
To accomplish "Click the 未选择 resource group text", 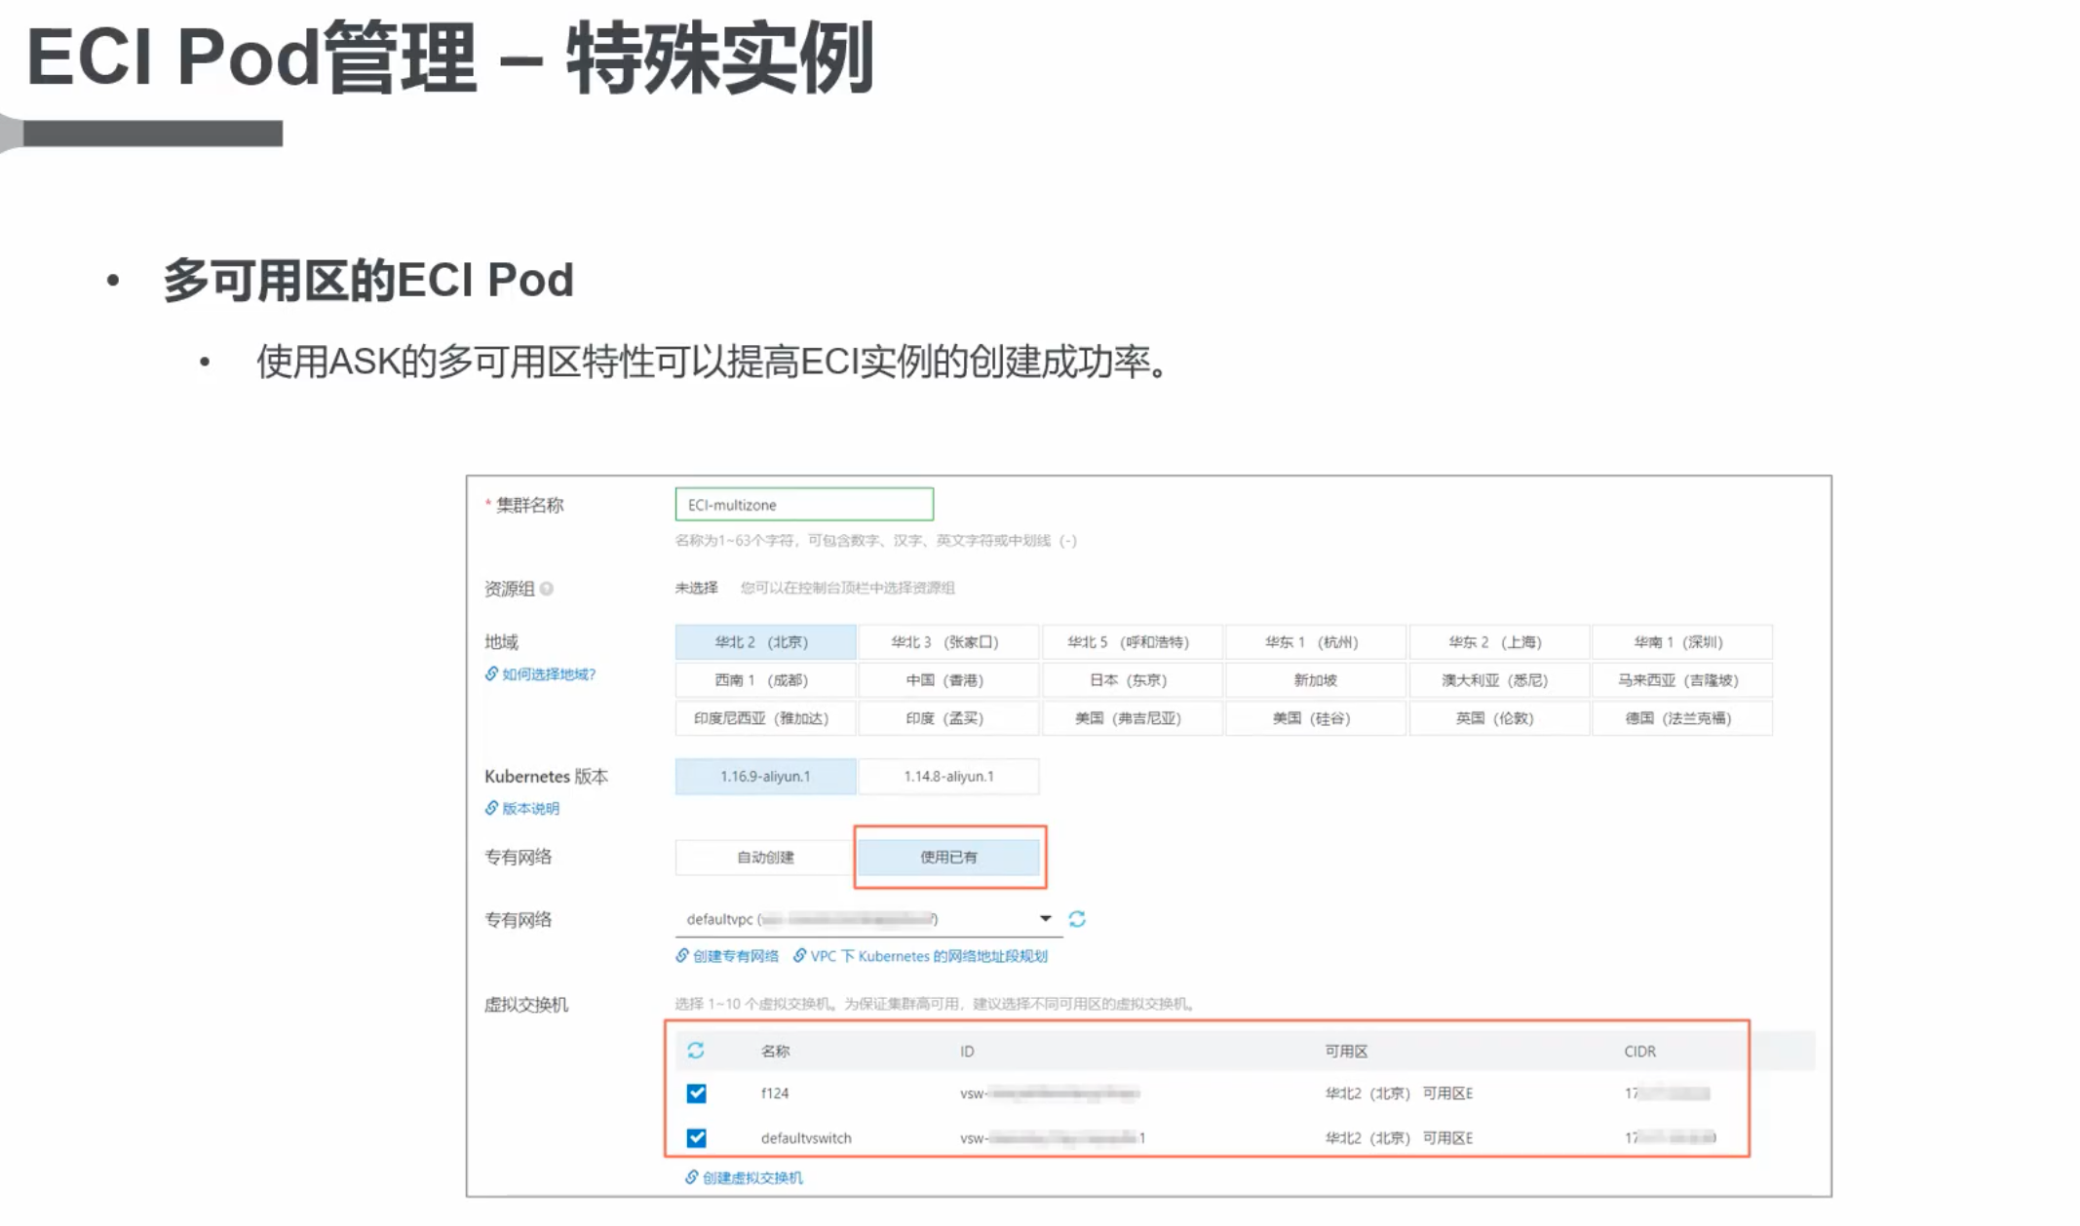I will coord(696,588).
